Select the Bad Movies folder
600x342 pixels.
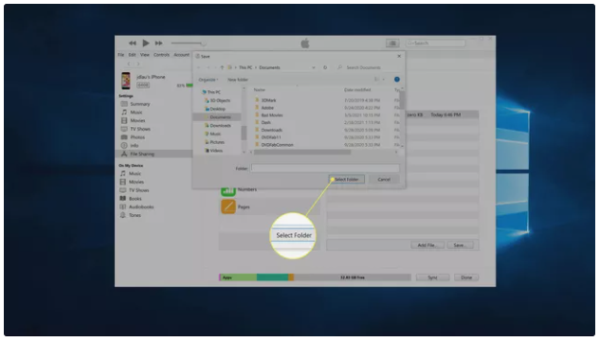click(269, 116)
